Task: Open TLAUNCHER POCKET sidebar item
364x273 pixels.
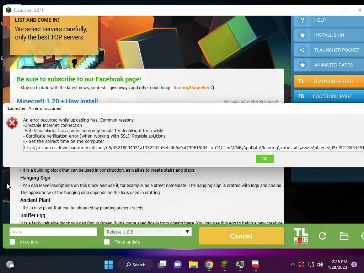Action: pos(329,50)
